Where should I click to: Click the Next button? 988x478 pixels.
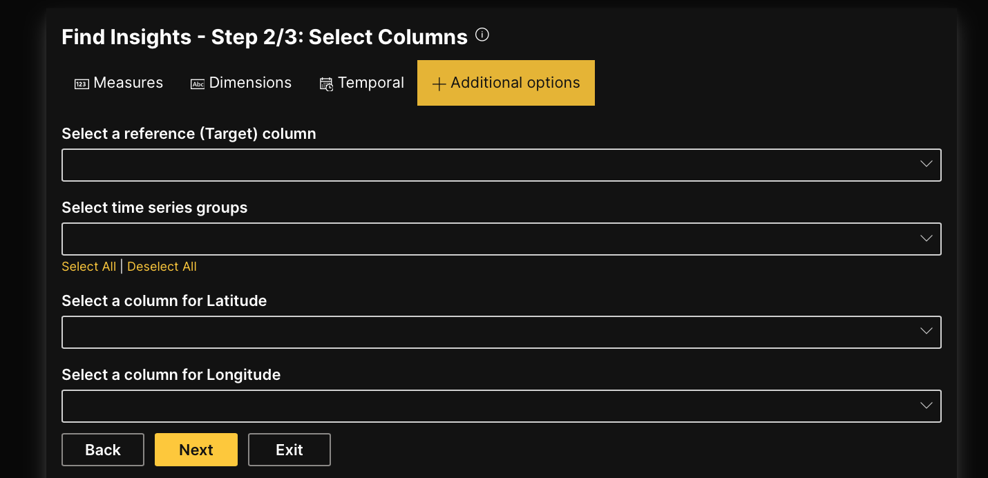point(196,449)
